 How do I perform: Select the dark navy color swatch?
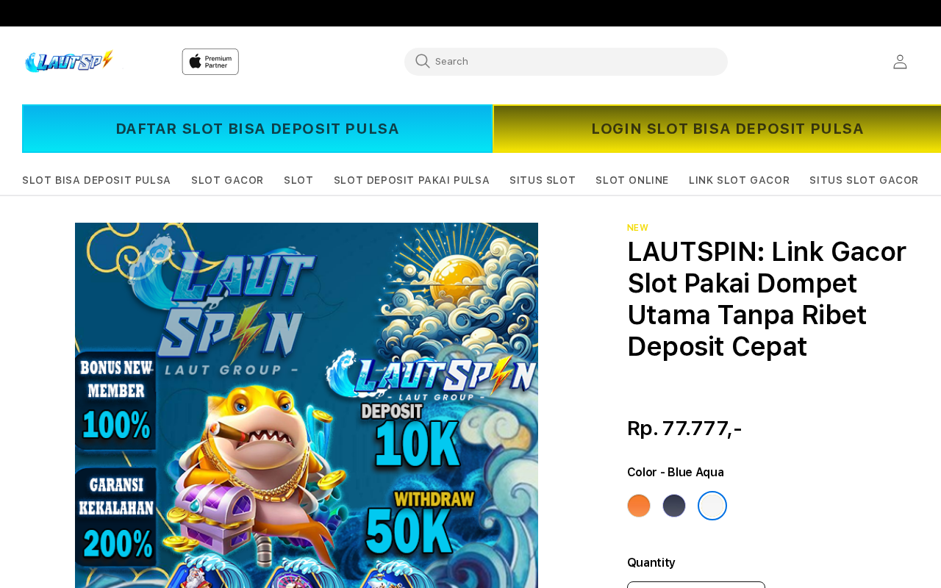click(x=674, y=506)
